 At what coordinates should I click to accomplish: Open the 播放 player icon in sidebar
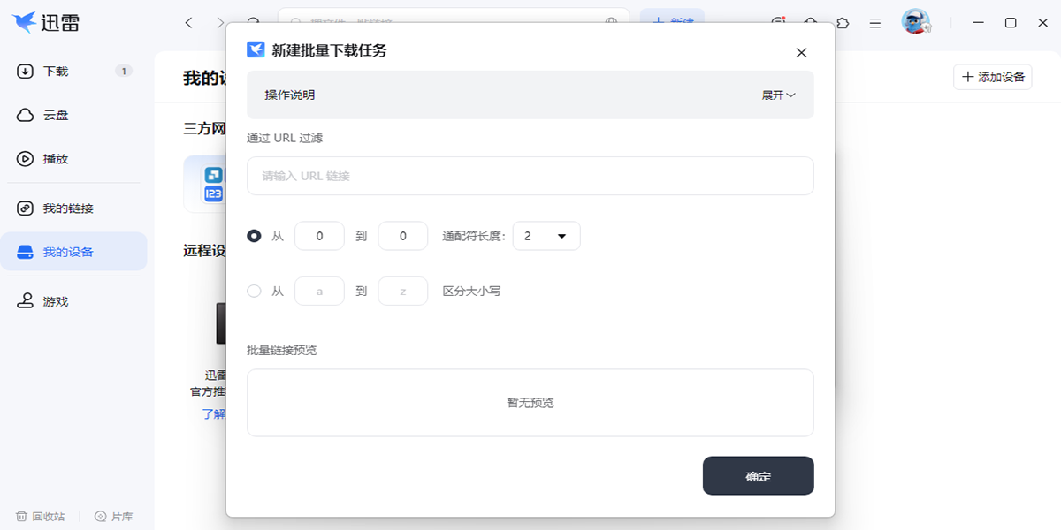pos(26,159)
